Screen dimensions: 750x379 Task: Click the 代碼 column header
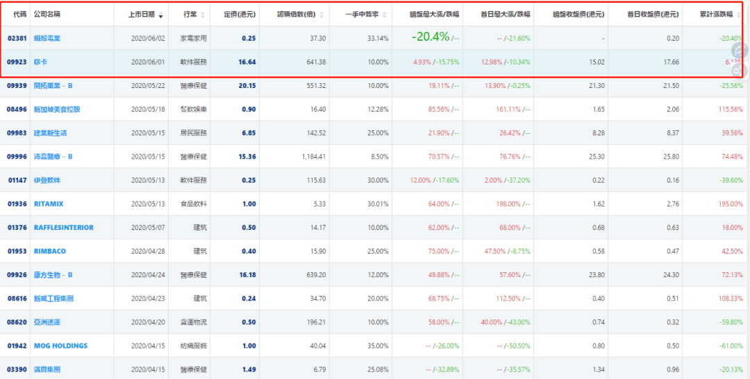[20, 15]
